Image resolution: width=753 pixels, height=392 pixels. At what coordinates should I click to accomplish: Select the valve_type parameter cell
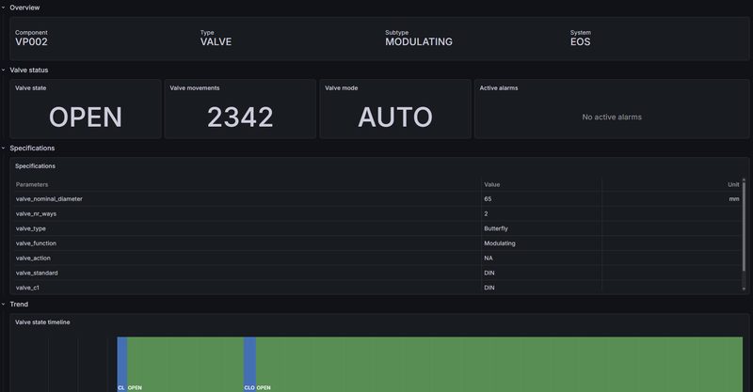point(247,228)
